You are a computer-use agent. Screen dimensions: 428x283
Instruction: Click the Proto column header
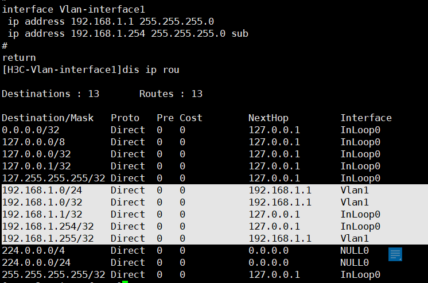point(125,118)
